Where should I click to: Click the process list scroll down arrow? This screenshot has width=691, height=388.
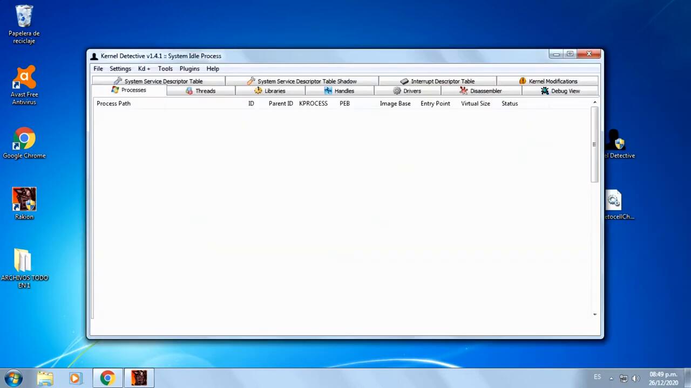pyautogui.click(x=594, y=314)
